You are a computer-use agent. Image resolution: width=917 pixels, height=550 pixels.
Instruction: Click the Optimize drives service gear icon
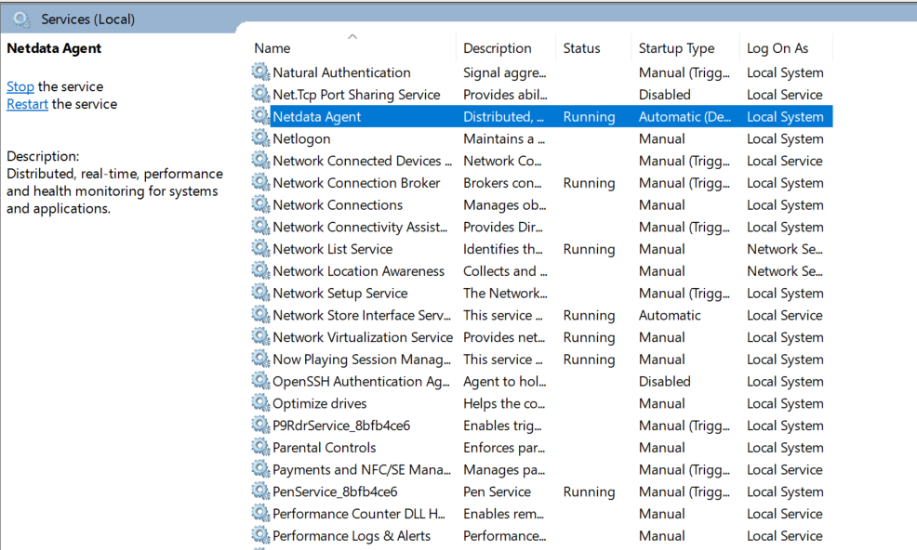(260, 403)
